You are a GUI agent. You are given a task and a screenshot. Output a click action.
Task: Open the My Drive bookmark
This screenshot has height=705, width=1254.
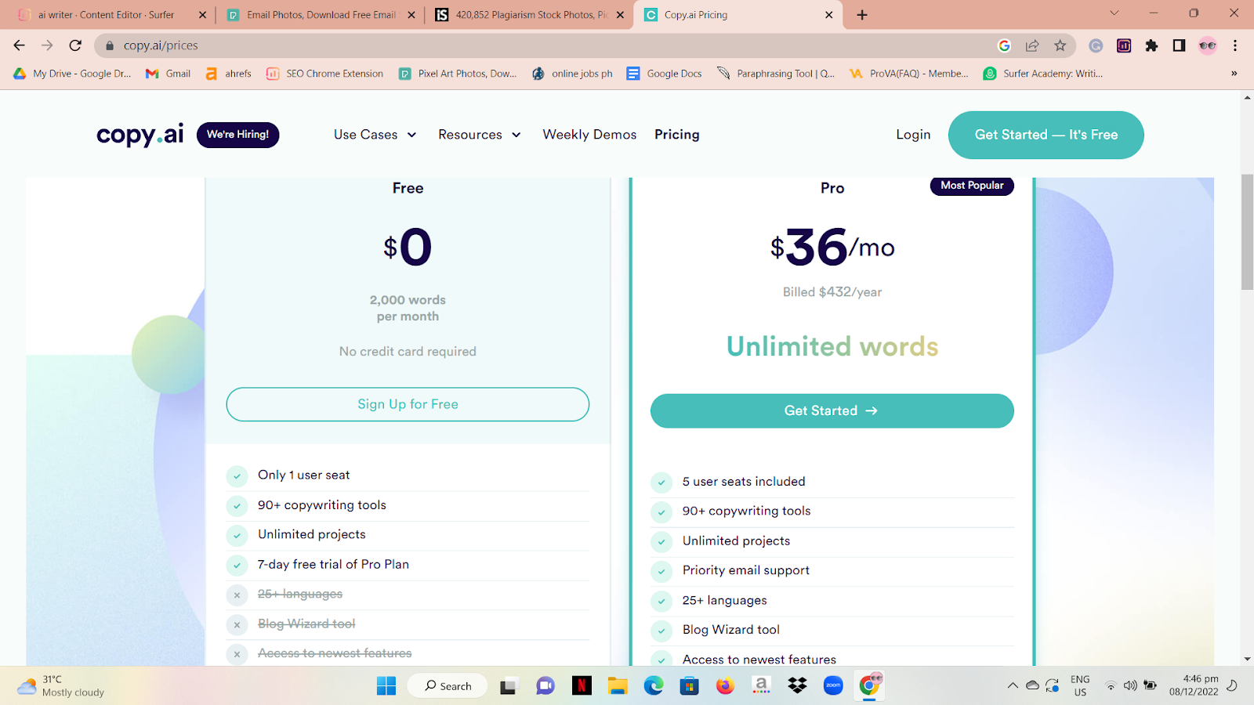[x=72, y=74]
